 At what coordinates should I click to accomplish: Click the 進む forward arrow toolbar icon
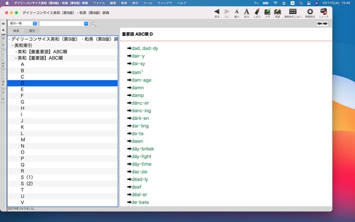pyautogui.click(x=227, y=12)
